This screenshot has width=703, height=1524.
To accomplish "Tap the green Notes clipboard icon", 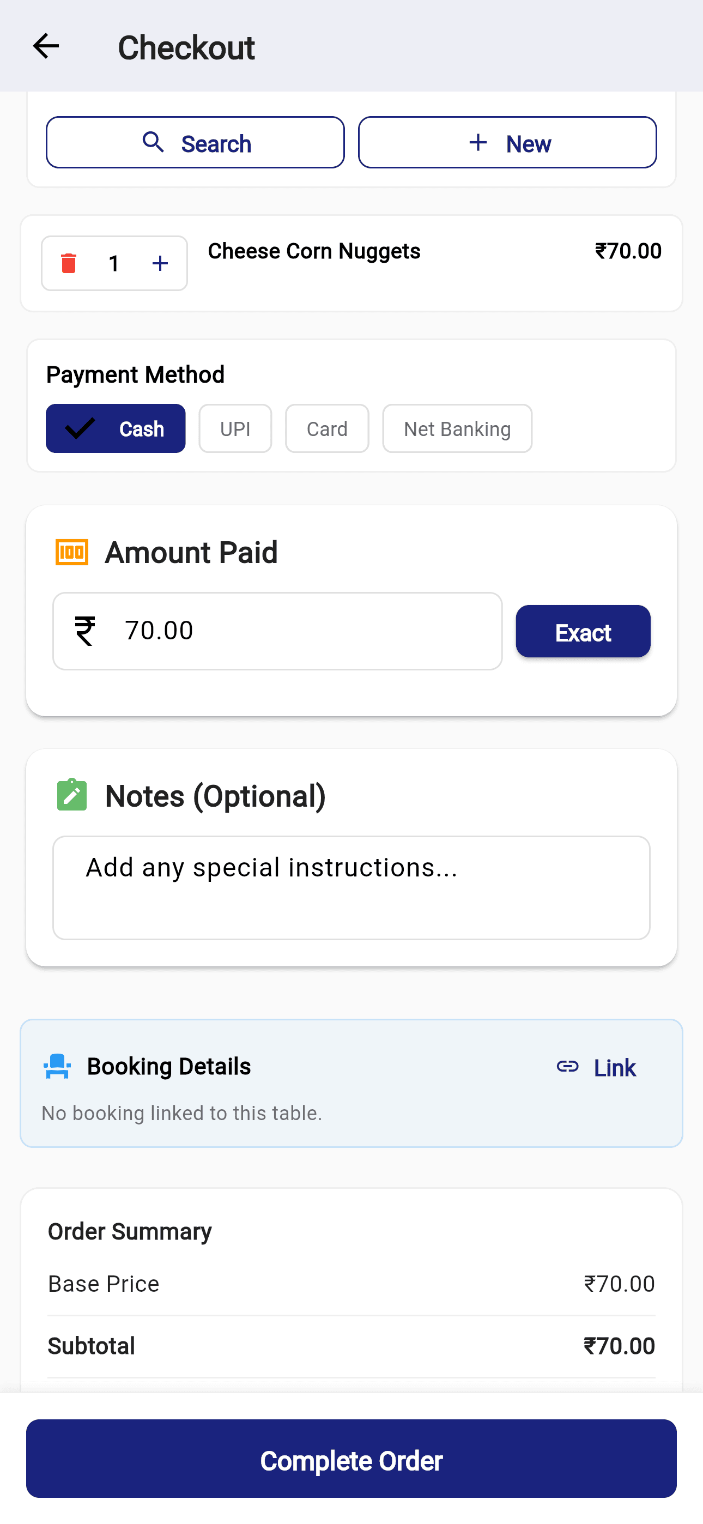I will 71,795.
